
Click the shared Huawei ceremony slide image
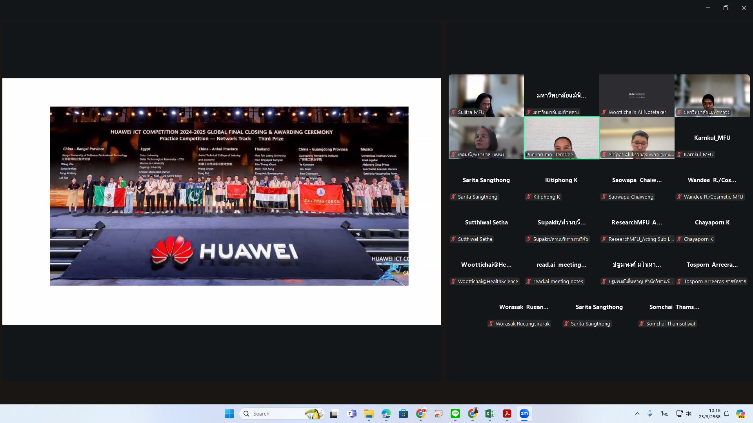229,196
